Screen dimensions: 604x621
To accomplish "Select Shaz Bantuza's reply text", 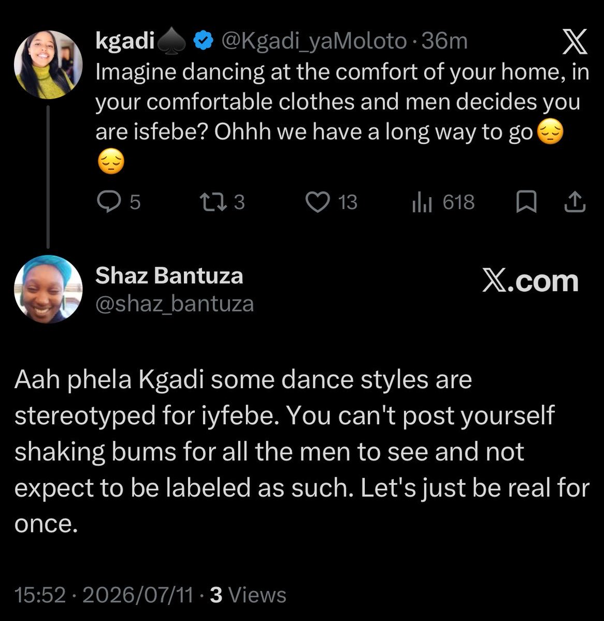I will click(302, 452).
